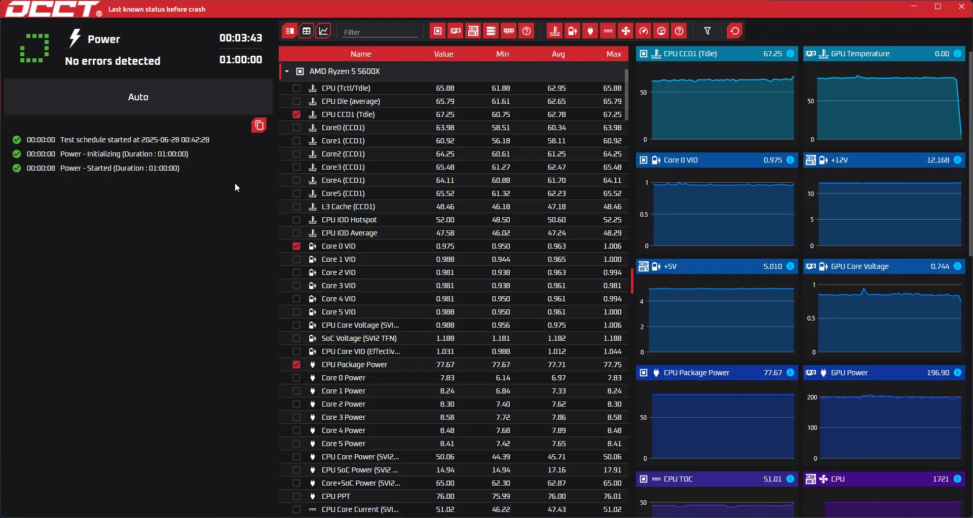
Task: Uncheck the CPU Package Power checkbox
Action: tap(296, 365)
